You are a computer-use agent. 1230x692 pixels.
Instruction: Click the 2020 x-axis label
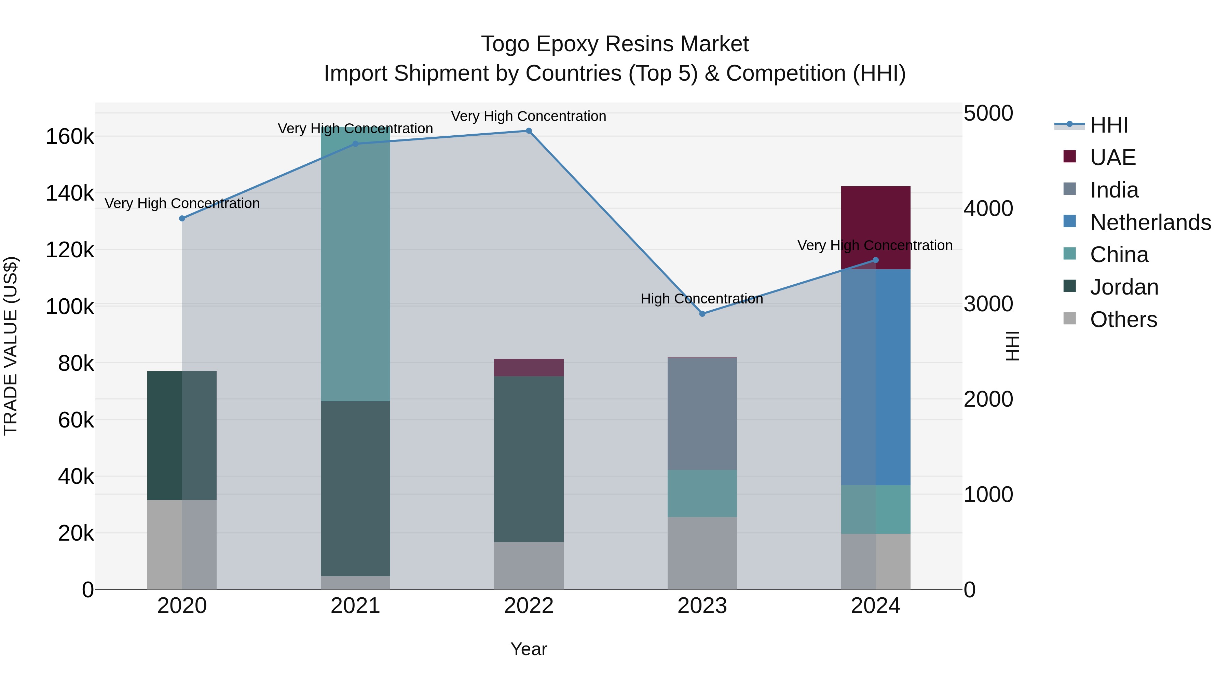click(182, 606)
